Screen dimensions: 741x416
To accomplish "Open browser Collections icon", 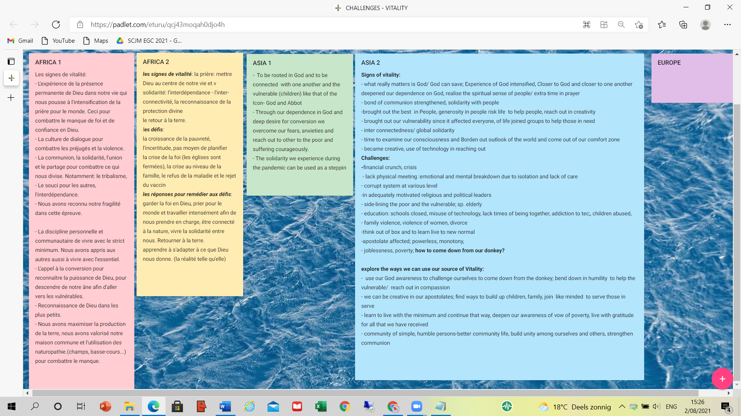I will pyautogui.click(x=683, y=25).
